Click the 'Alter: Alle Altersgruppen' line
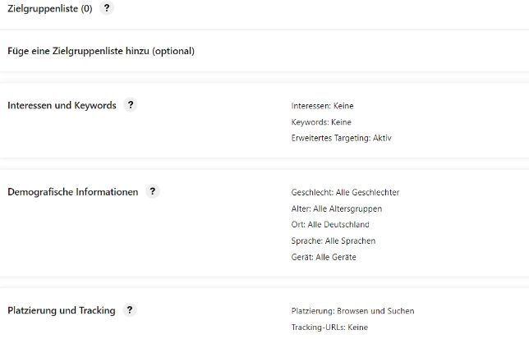Viewport: 529px width, 339px height. point(336,208)
